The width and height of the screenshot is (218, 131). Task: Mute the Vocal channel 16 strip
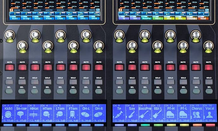(x=209, y=67)
